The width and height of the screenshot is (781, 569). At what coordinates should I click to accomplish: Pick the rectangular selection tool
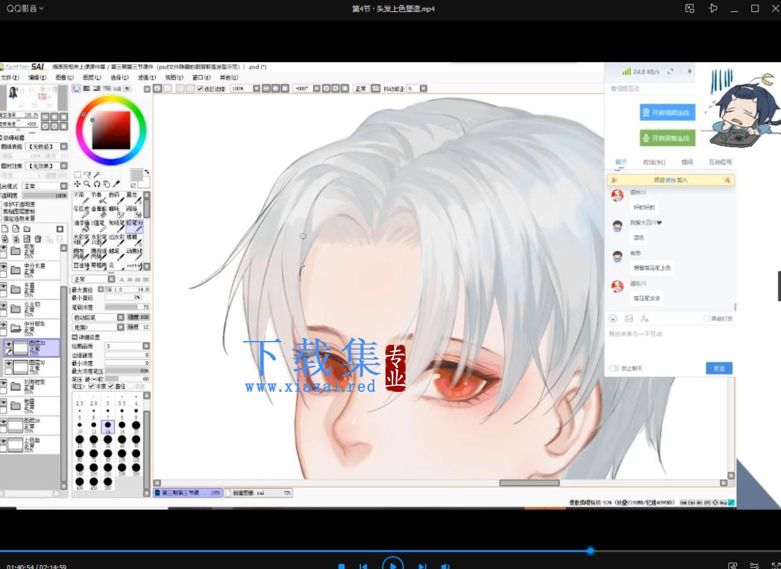point(77,175)
